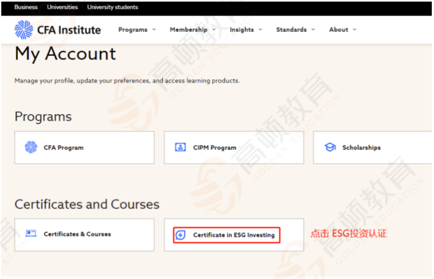
Task: Click the CFA Institute logo icon
Action: (24, 30)
